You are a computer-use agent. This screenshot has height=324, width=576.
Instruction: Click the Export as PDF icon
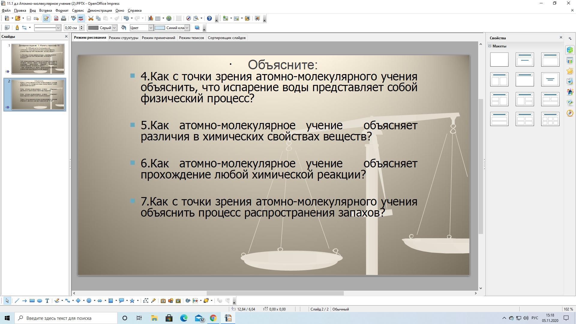coord(56,18)
